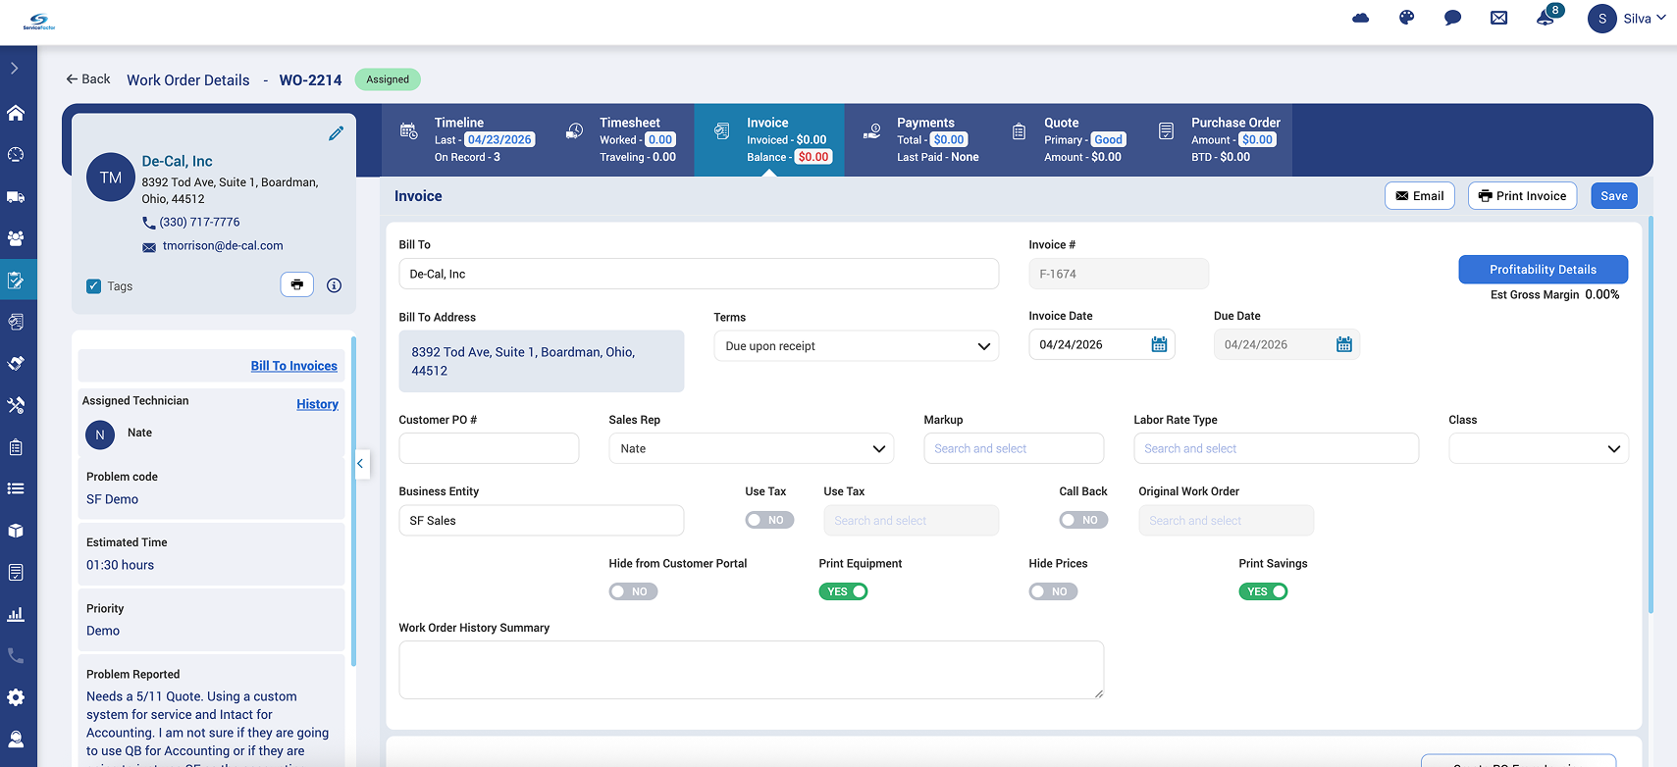Open the handshake sidebar icon
Image resolution: width=1677 pixels, height=767 pixels.
(x=16, y=363)
